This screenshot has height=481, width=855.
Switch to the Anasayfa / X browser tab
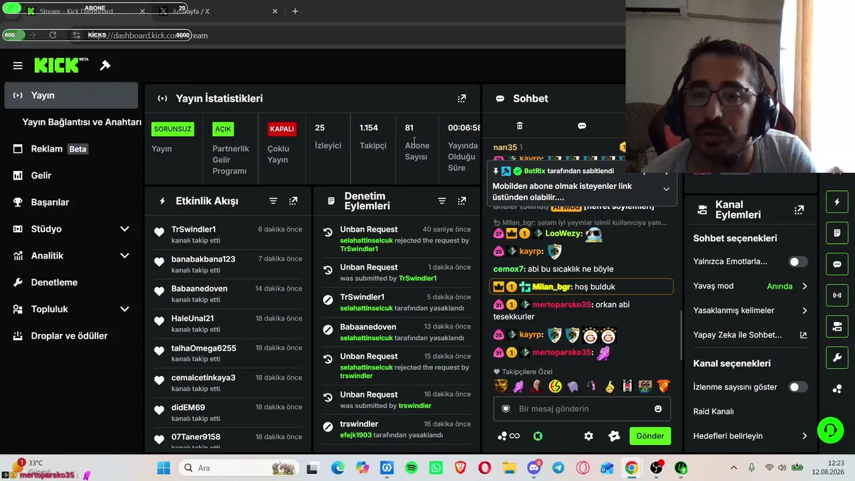click(218, 11)
